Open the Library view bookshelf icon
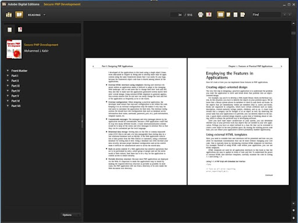 [9, 15]
